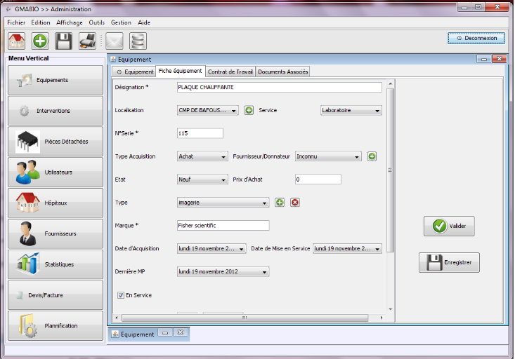Add a new Fournisseur with the plus icon
Screen dimensions: 515x359
(x=372, y=156)
